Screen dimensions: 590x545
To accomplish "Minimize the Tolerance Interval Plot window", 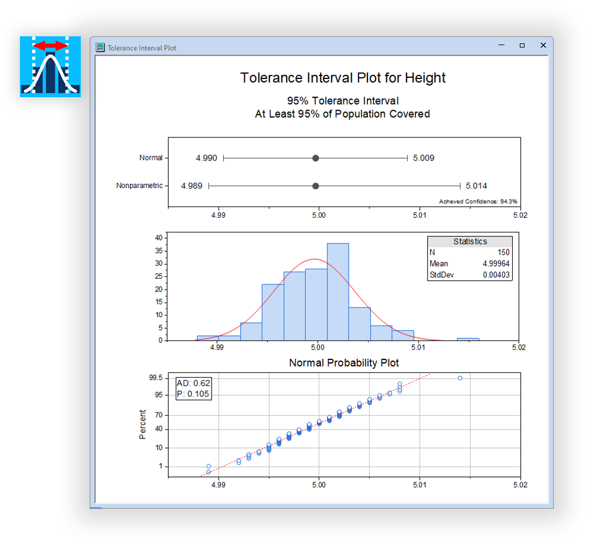I will click(x=501, y=45).
